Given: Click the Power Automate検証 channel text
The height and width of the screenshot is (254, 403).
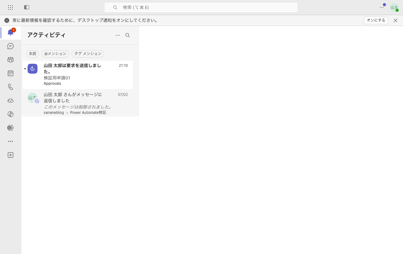Looking at the screenshot, I should (x=88, y=113).
